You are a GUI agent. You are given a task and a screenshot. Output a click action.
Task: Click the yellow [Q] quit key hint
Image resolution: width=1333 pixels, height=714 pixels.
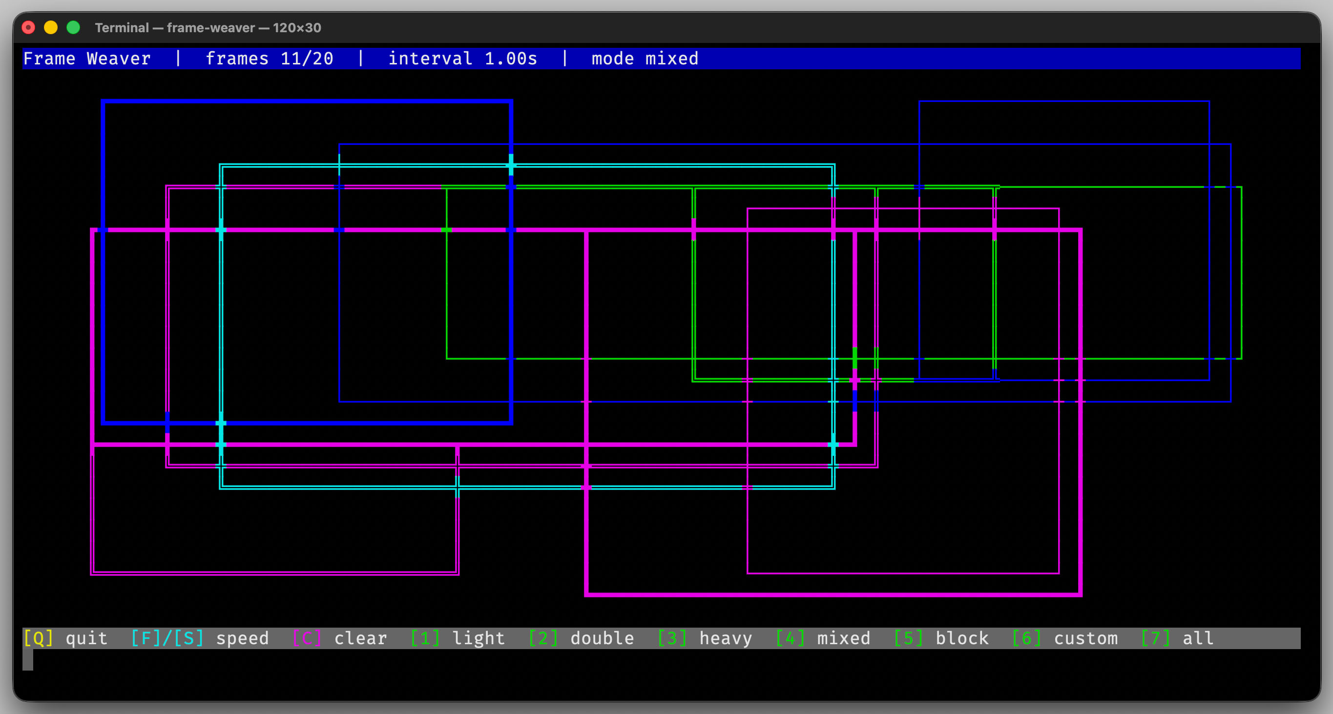point(38,638)
